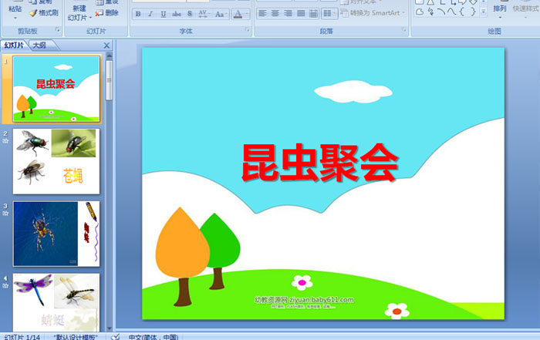Apply text shadow effect
Screen dimensions: 540x340
(x=191, y=14)
